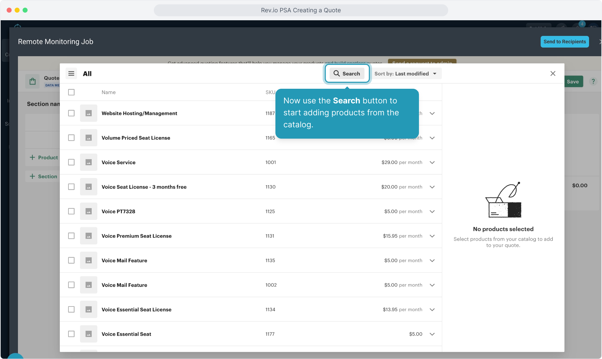Open the hamburger menu next to All
The image size is (602, 359).
71,73
